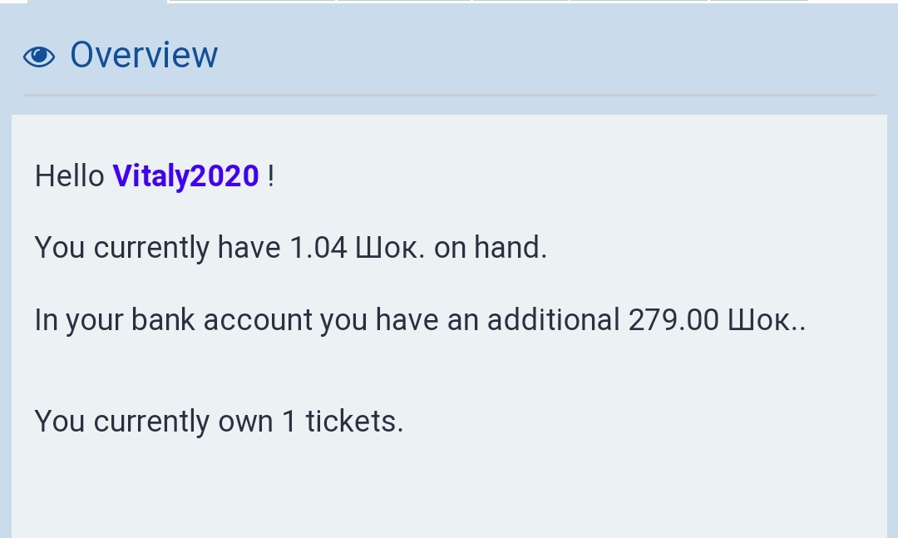Click the 1.04 on-hand amount

[x=318, y=248]
